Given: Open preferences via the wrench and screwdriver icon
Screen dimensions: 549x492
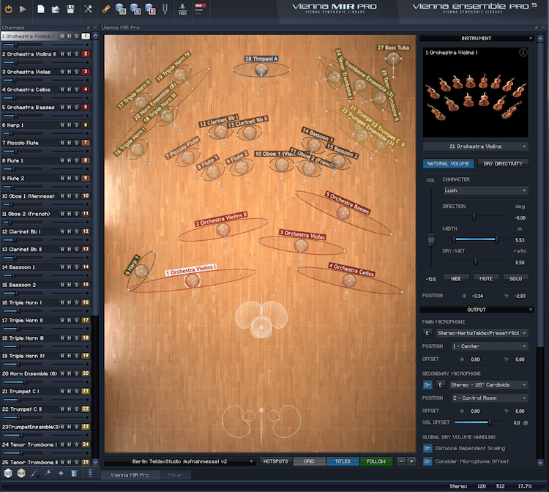Looking at the screenshot, I should (x=89, y=9).
